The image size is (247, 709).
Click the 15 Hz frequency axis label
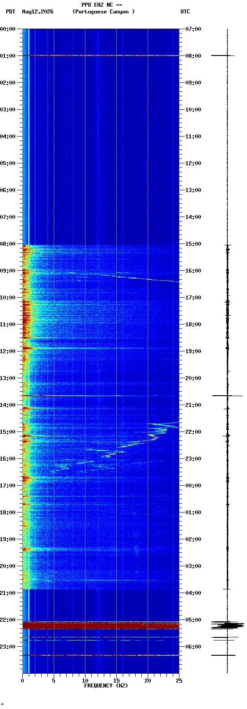(x=116, y=681)
